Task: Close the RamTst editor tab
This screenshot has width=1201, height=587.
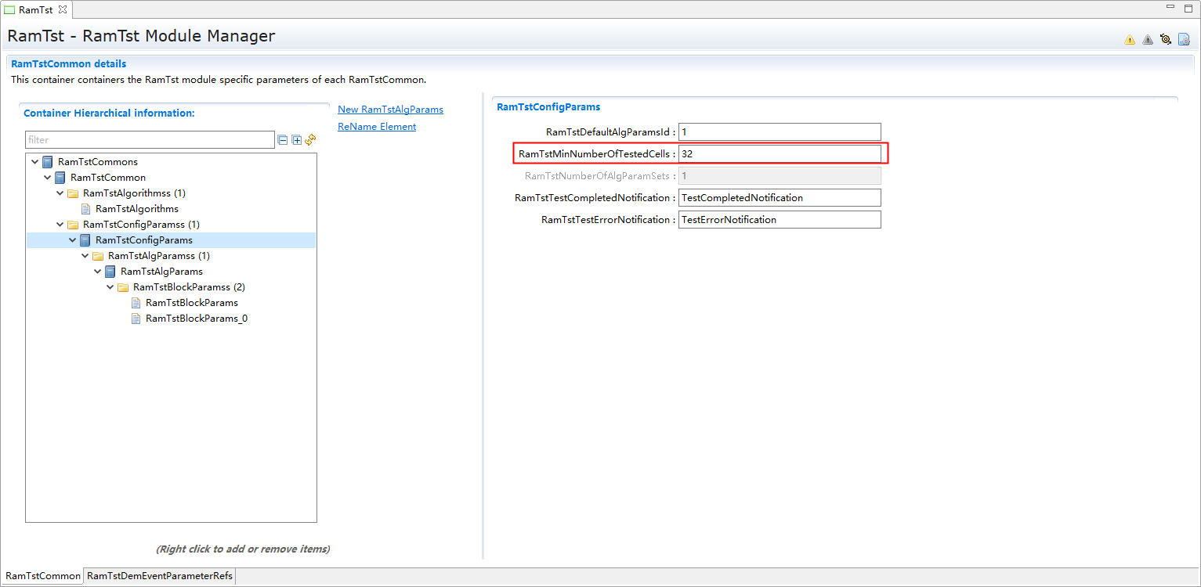Action: (63, 9)
